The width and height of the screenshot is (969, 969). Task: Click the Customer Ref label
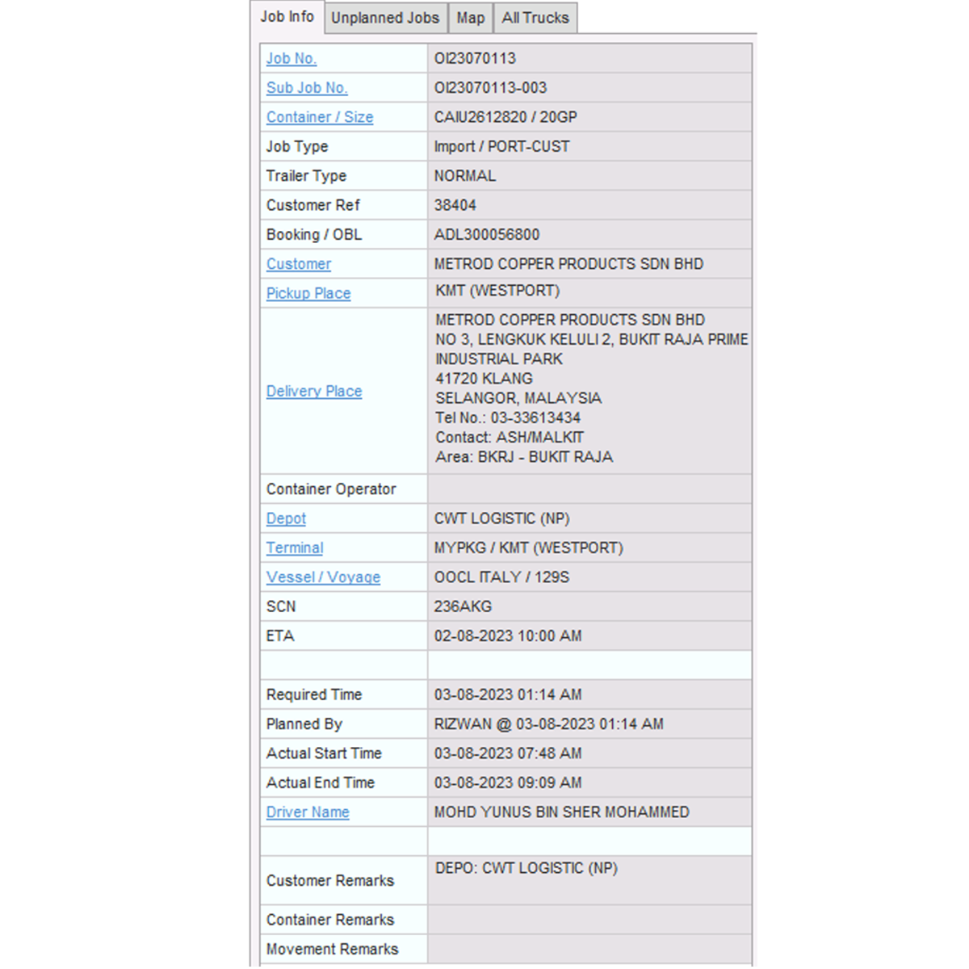click(313, 205)
